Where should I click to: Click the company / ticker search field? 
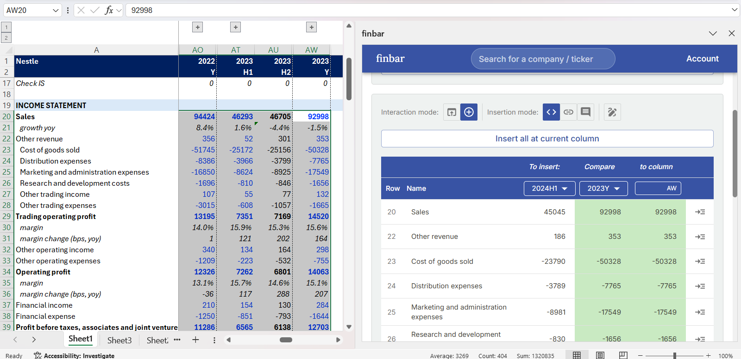[543, 59]
